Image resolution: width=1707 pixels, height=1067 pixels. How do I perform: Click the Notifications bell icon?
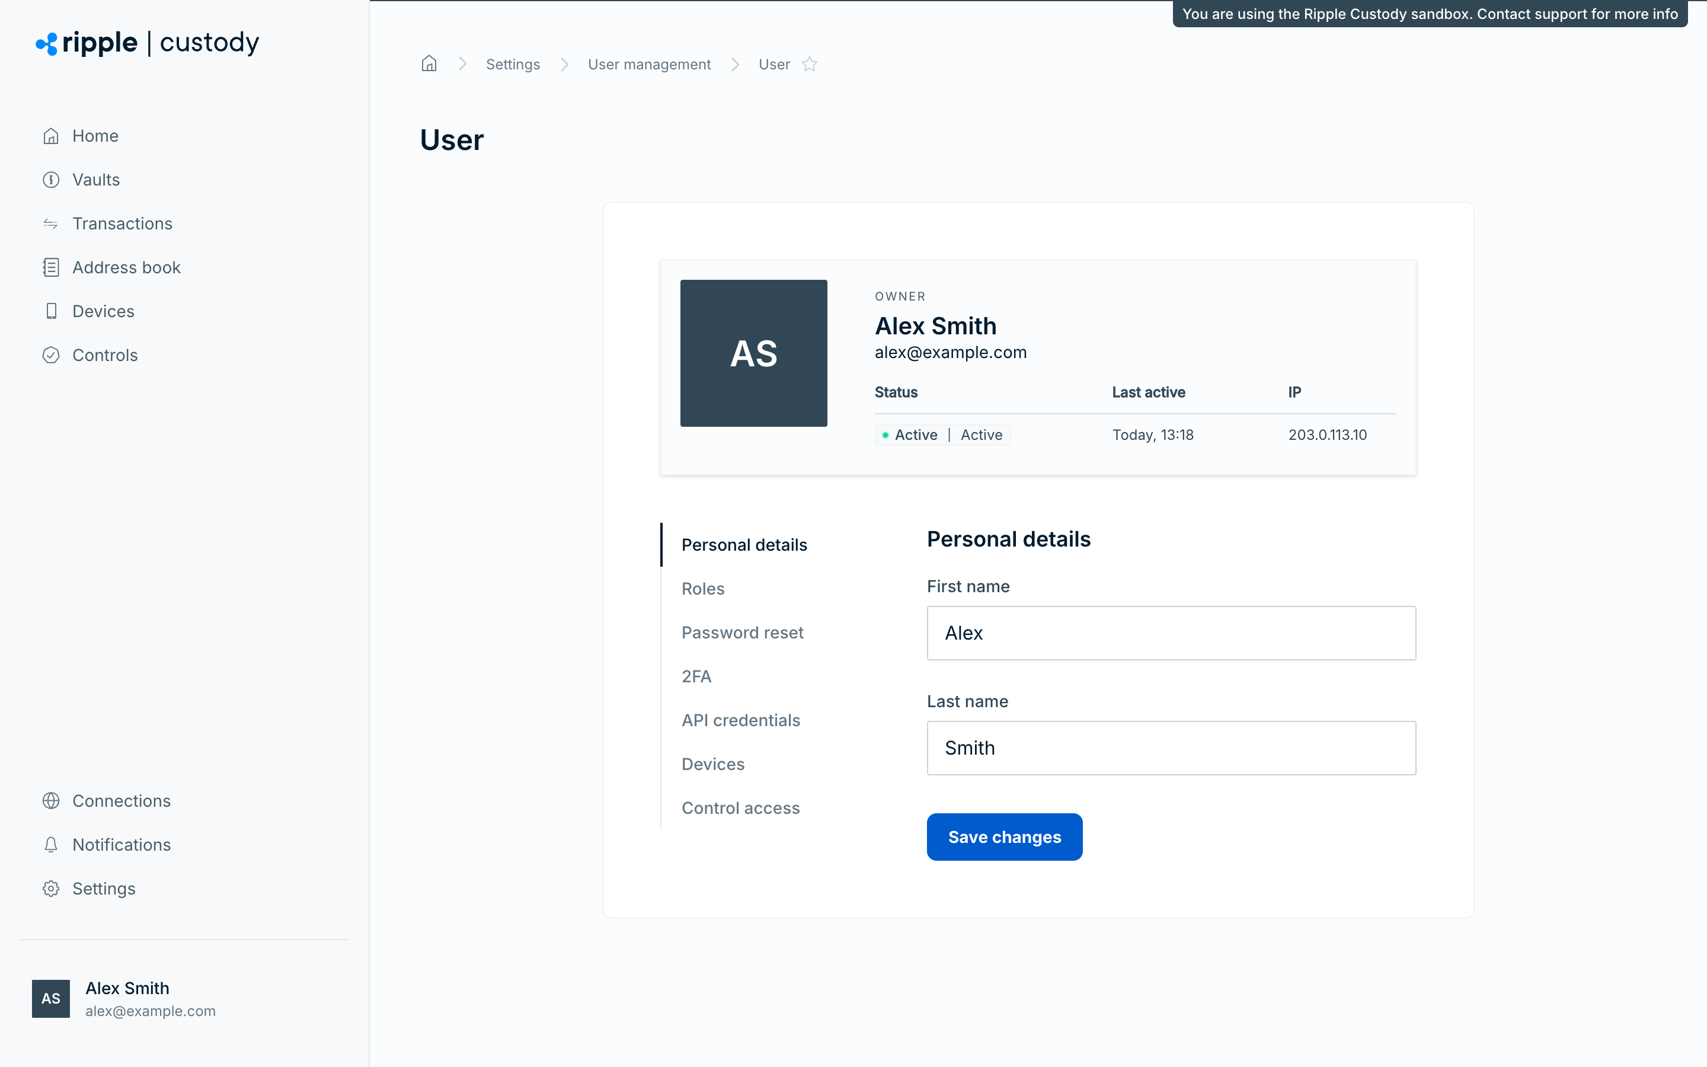(51, 845)
